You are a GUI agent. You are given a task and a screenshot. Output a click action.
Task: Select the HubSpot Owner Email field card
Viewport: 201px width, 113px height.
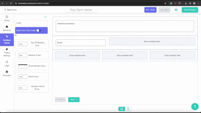coord(32,88)
